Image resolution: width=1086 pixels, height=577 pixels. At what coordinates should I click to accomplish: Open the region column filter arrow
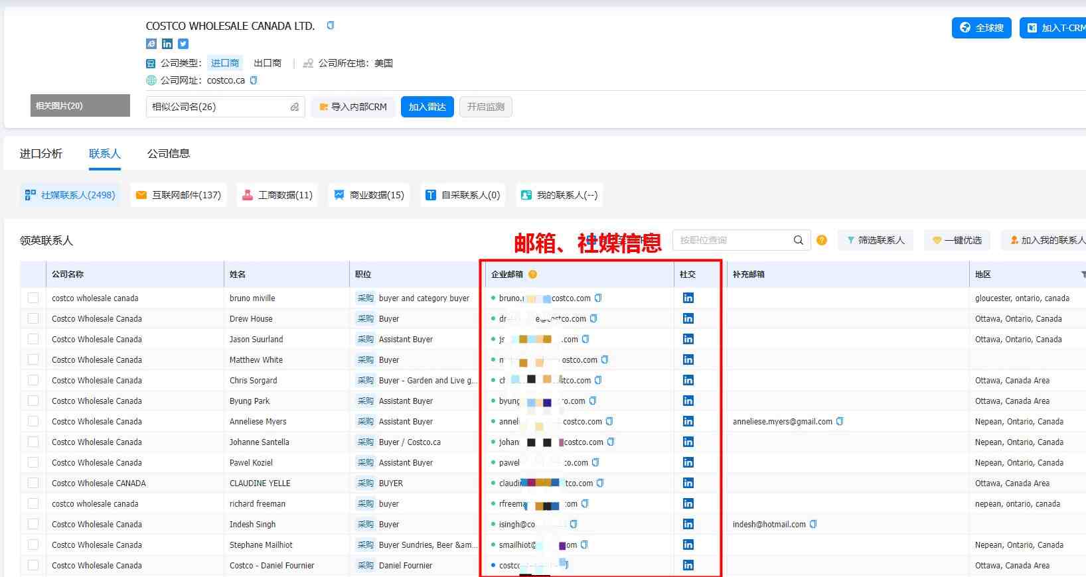[1083, 275]
